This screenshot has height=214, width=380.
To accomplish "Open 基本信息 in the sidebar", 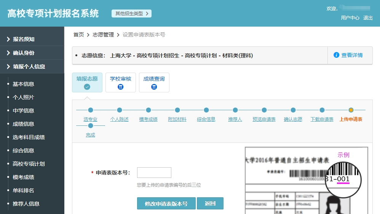I will click(23, 84).
